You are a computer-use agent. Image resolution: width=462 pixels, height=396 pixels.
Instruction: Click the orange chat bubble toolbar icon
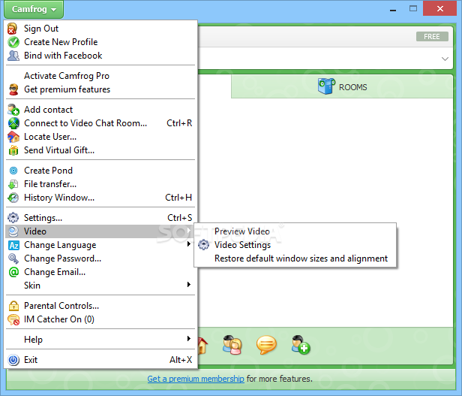click(x=266, y=345)
